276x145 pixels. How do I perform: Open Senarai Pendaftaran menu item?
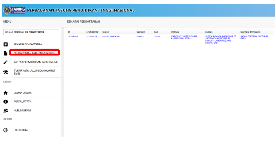(x=28, y=44)
